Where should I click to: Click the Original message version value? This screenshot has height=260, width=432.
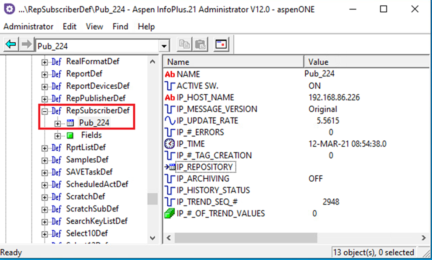323,109
